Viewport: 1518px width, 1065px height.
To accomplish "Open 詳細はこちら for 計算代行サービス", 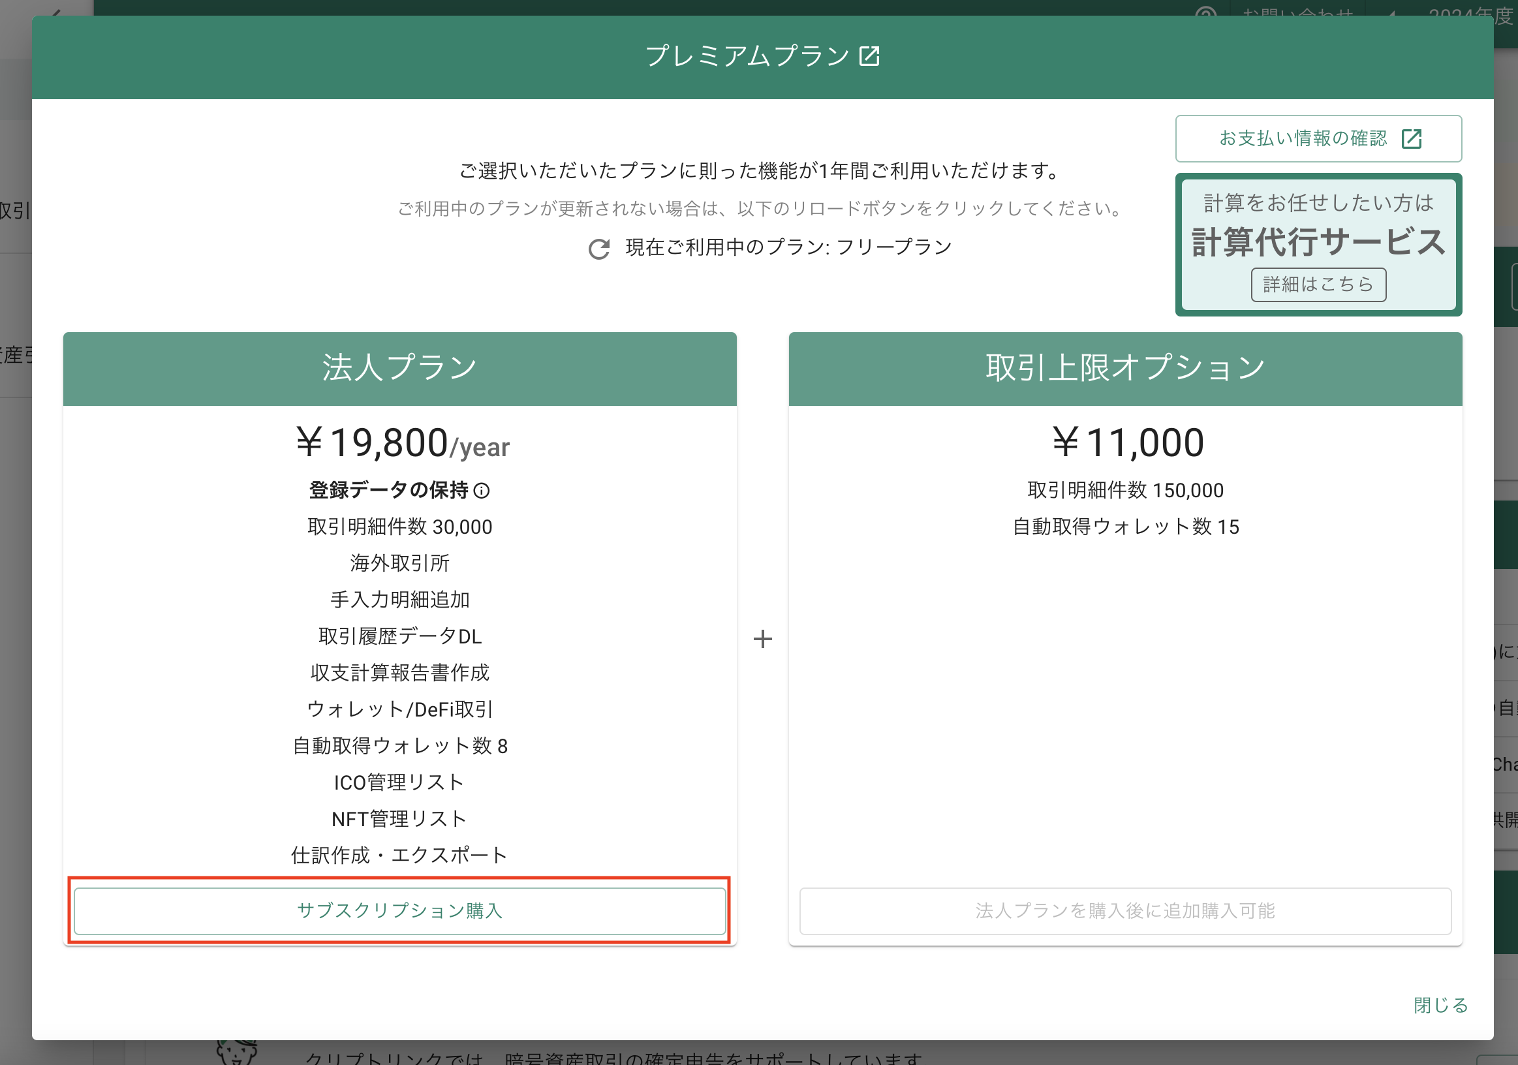I will coord(1318,285).
